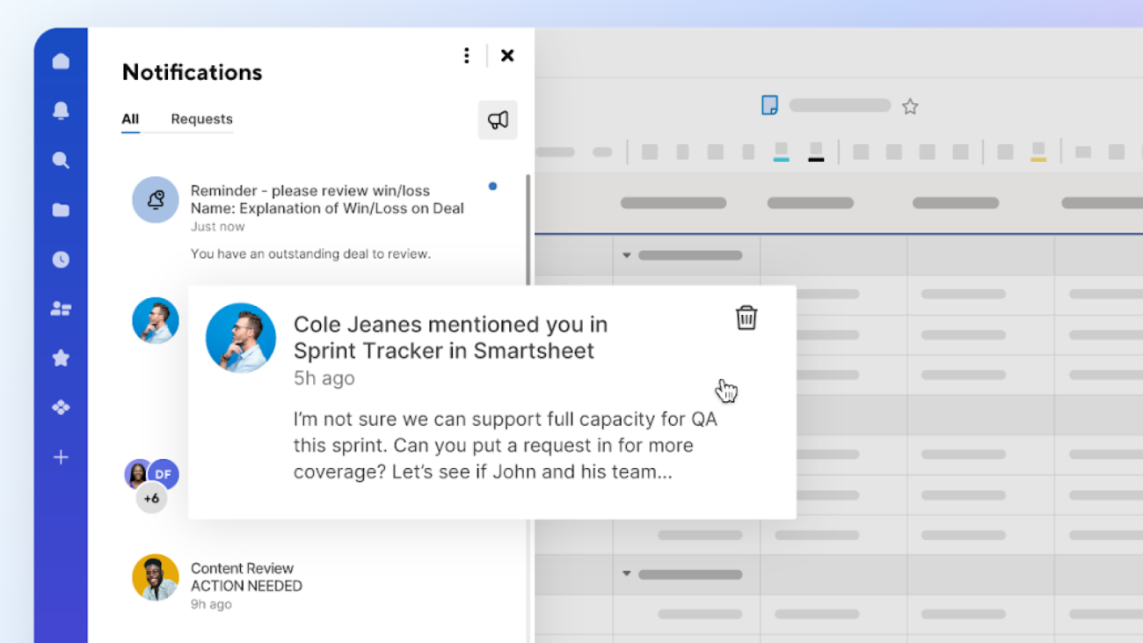Browse files using the folder sidebar icon

click(x=60, y=209)
